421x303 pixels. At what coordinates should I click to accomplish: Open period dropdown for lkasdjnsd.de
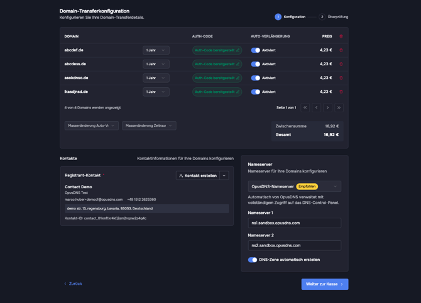click(156, 92)
